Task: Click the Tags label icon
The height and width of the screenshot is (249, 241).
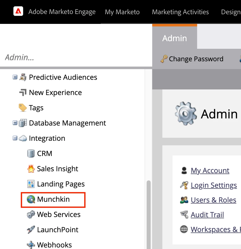Action: pyautogui.click(x=23, y=108)
